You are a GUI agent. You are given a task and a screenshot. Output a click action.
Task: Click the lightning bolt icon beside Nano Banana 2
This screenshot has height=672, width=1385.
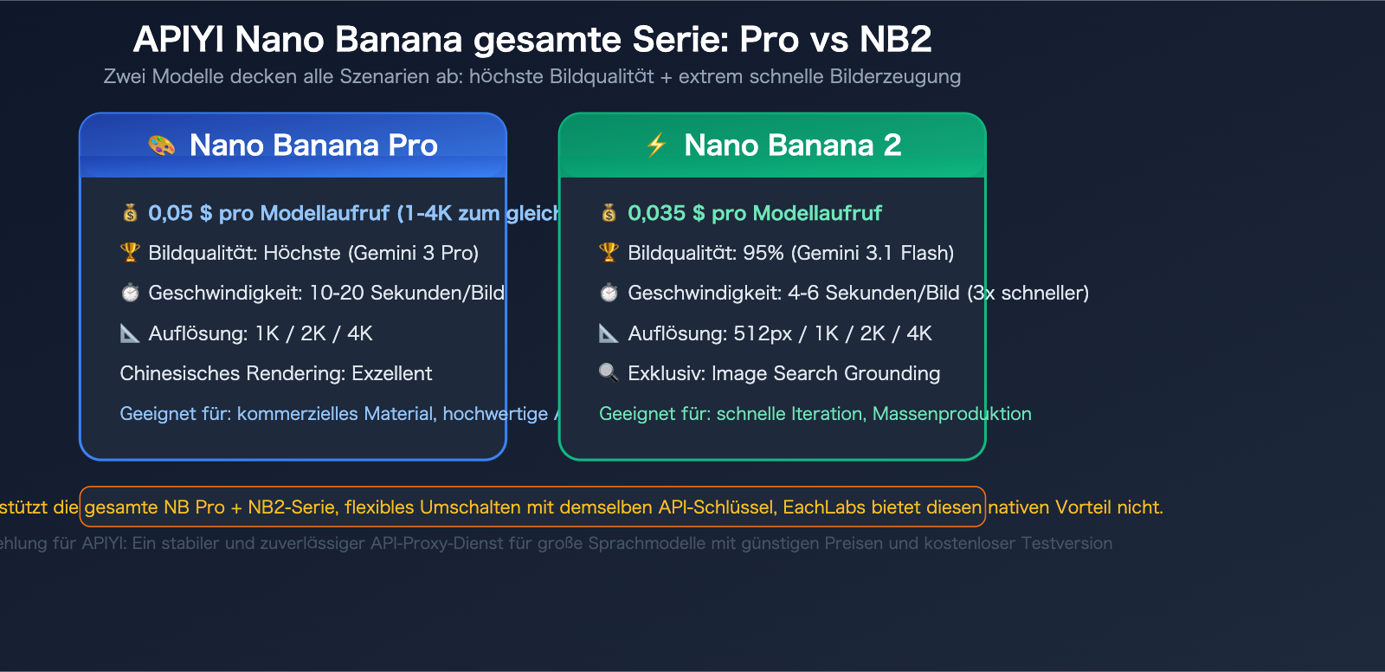tap(657, 145)
